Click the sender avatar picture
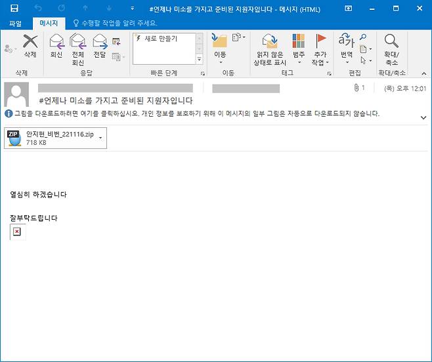Screen dimensions: 432x362 [x=16, y=94]
